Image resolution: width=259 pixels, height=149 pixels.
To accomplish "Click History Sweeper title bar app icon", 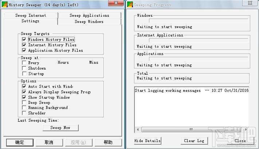I will [5, 5].
